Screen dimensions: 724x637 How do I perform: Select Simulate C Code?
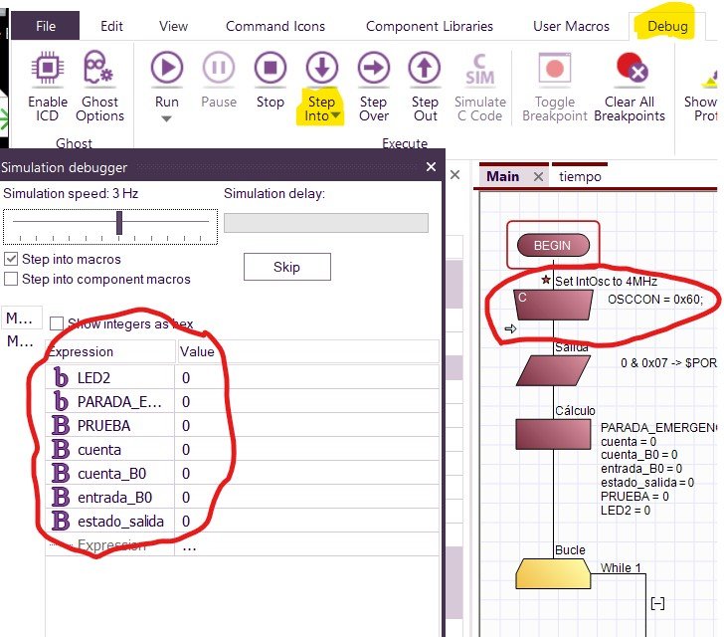[479, 88]
